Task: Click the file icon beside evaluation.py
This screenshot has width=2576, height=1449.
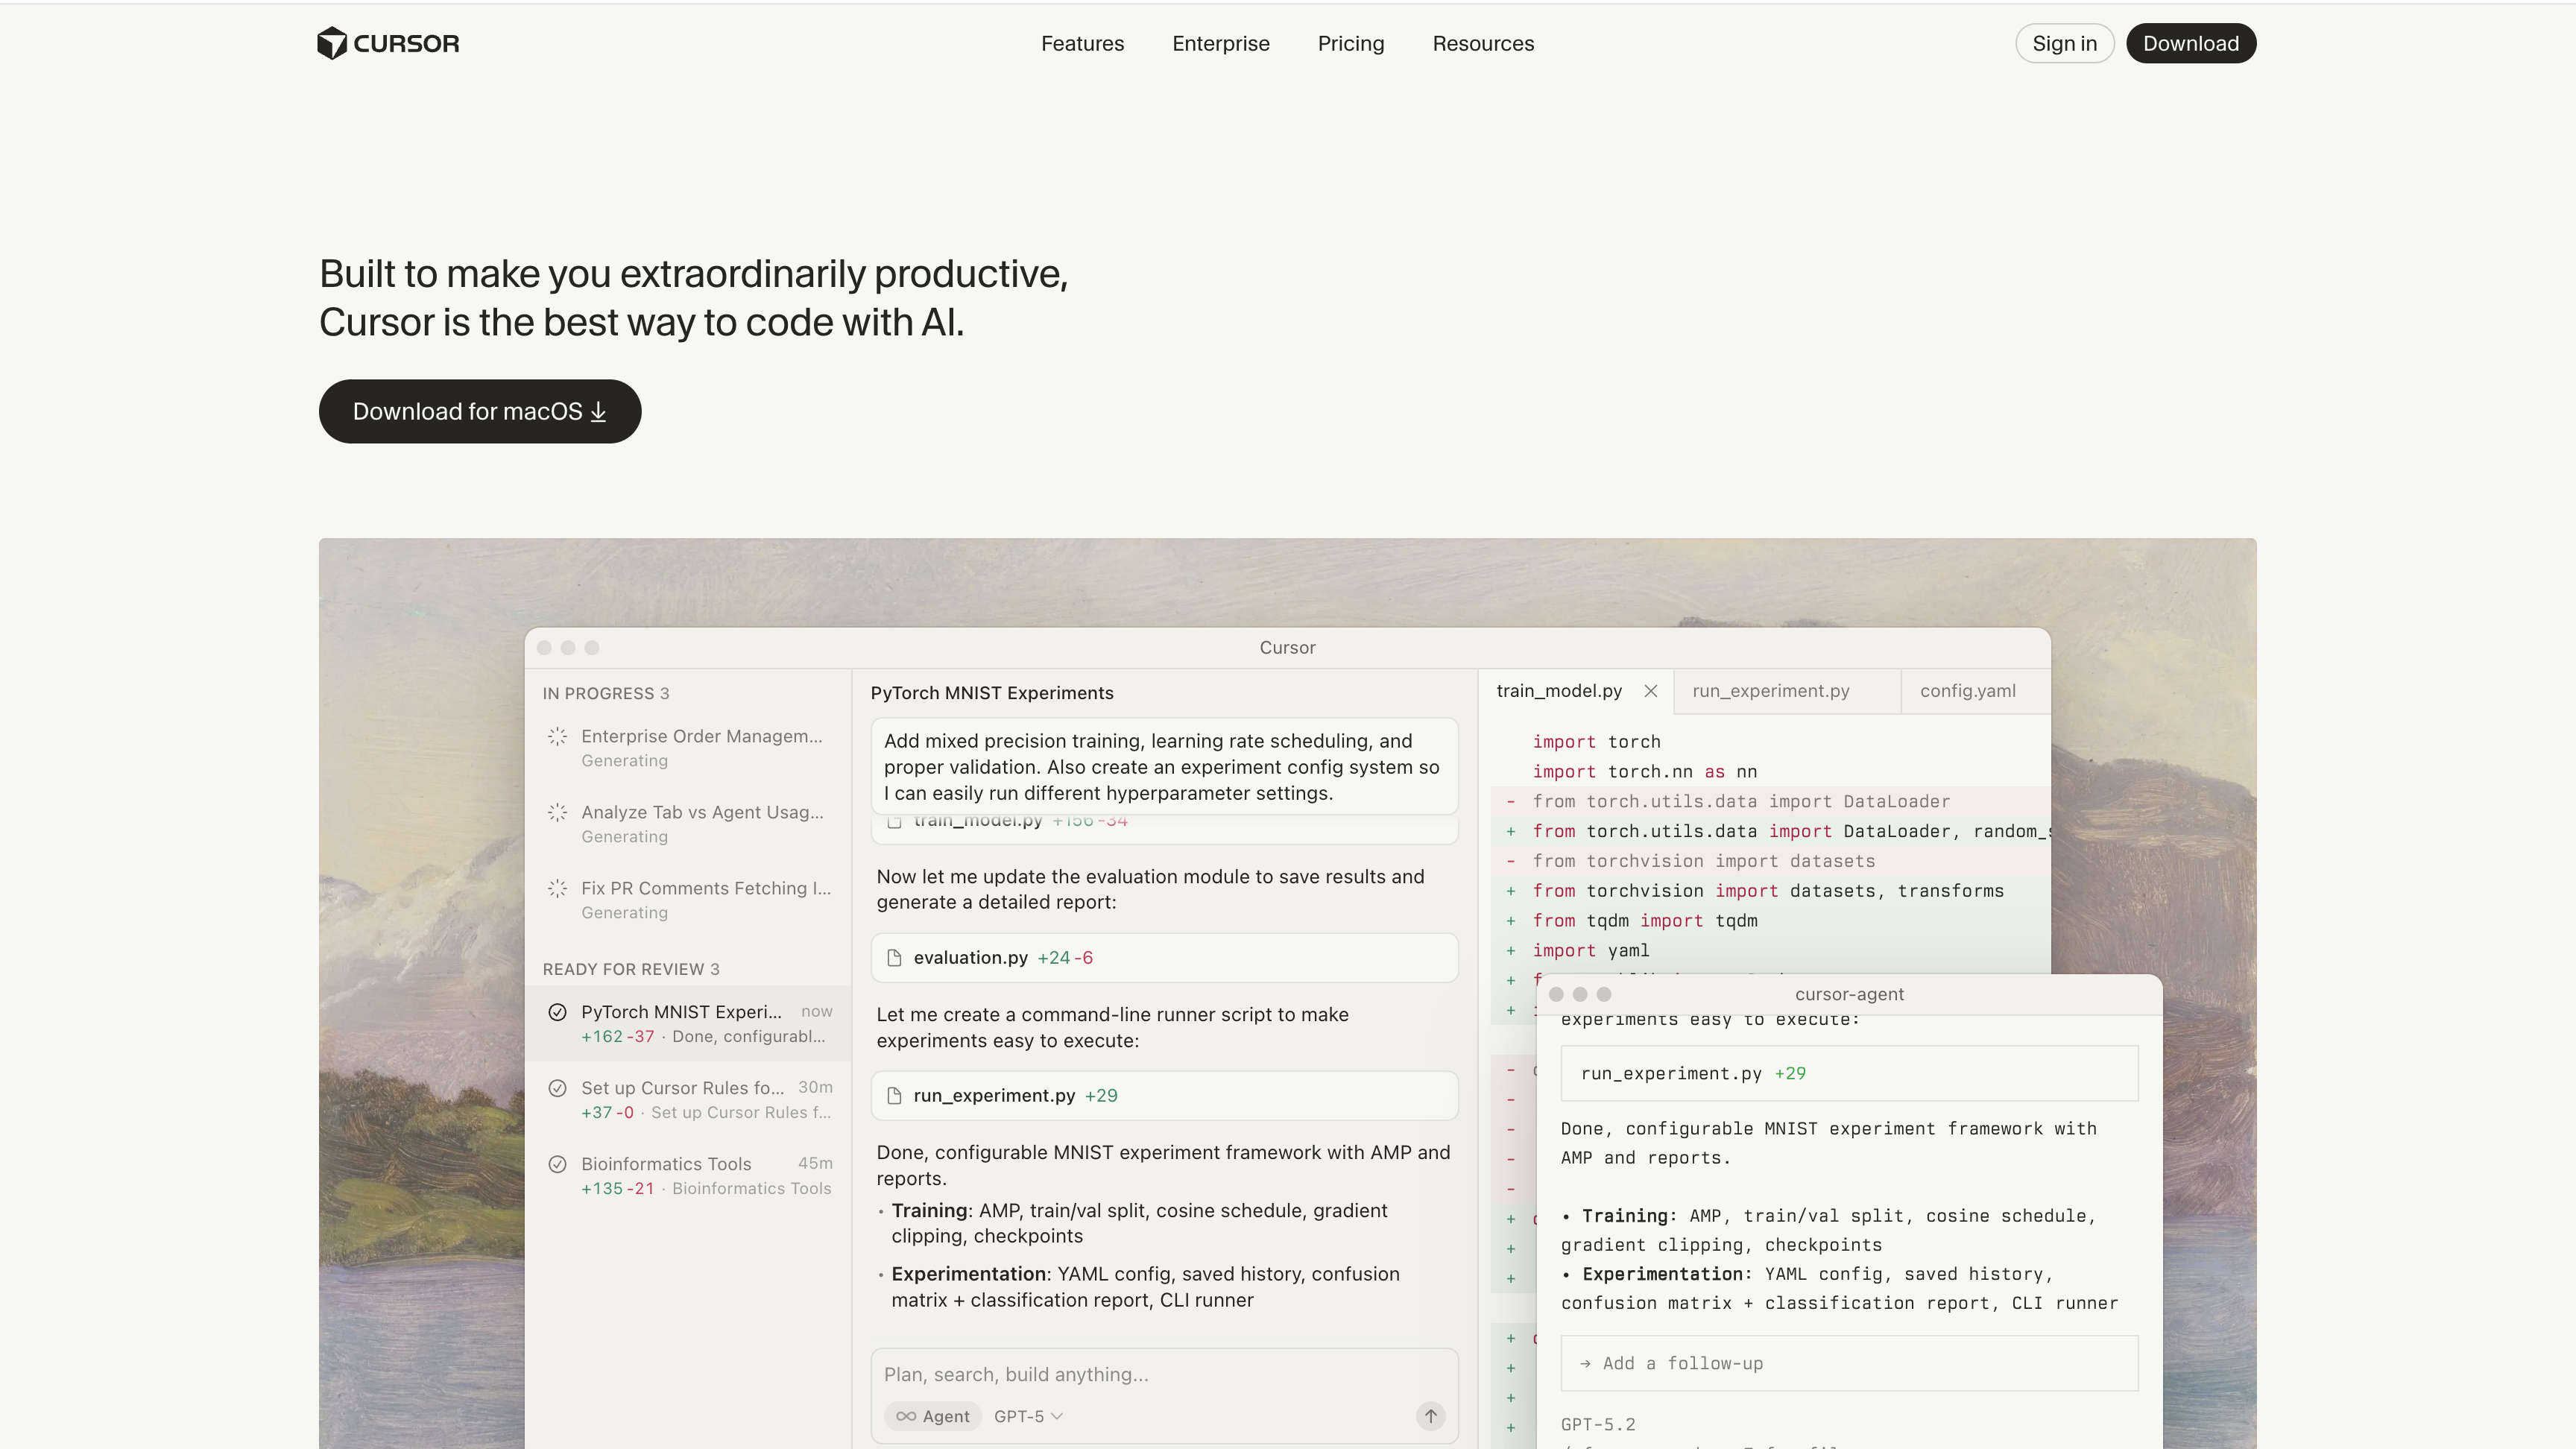Action: [895, 957]
